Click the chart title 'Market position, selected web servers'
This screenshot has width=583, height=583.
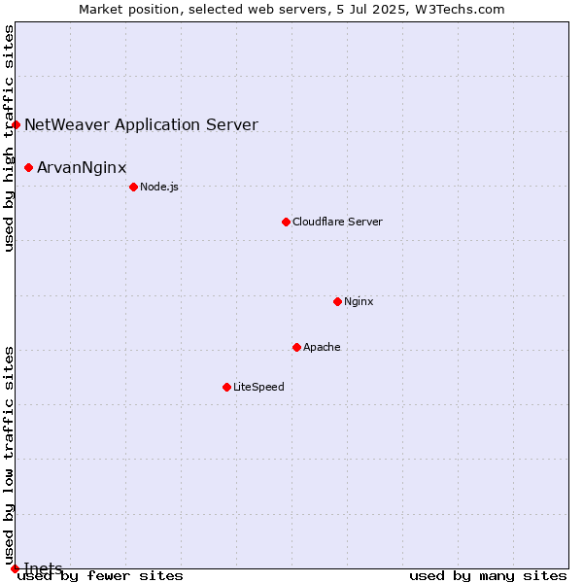pyautogui.click(x=203, y=10)
